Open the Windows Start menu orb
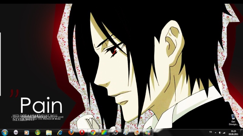The width and height of the screenshot is (243, 136). tap(5, 133)
